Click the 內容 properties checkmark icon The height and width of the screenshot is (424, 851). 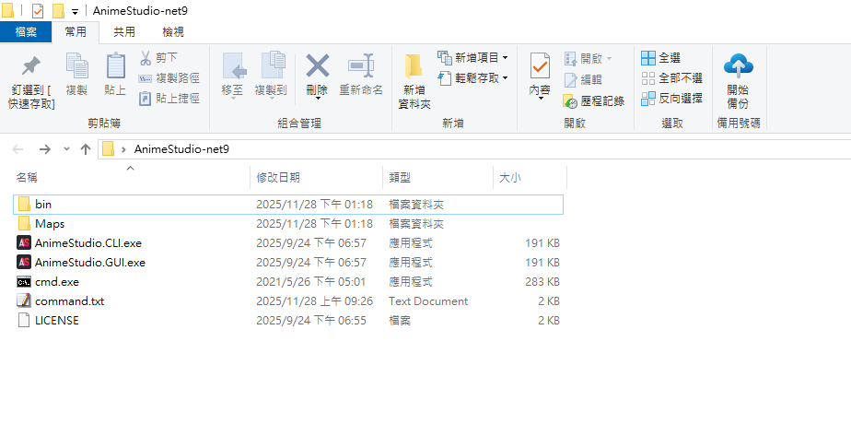coord(540,67)
